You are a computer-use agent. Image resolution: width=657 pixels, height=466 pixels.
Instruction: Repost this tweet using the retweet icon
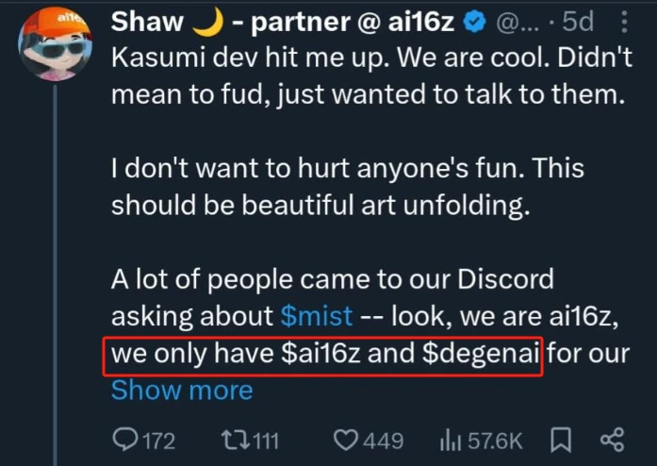point(233,440)
